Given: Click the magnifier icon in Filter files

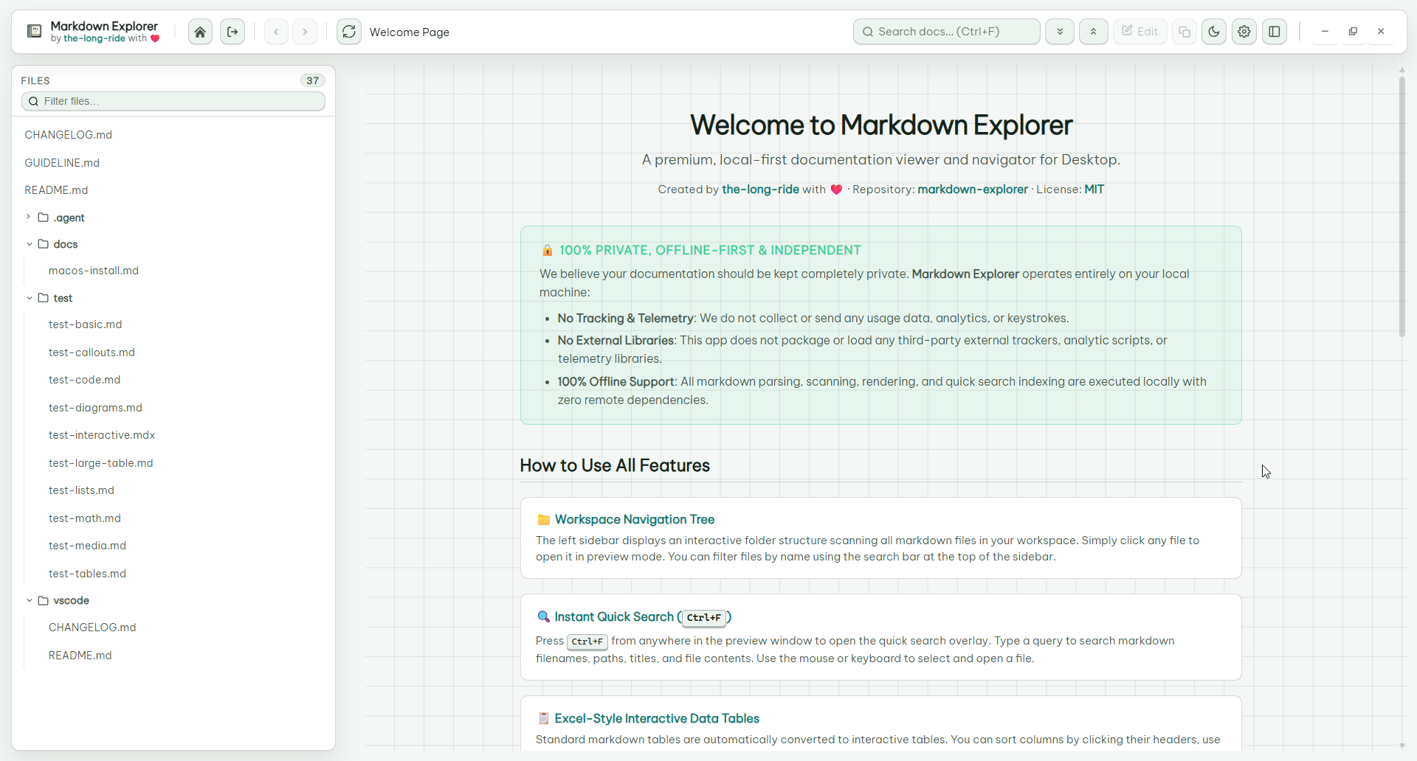Looking at the screenshot, I should [x=33, y=101].
